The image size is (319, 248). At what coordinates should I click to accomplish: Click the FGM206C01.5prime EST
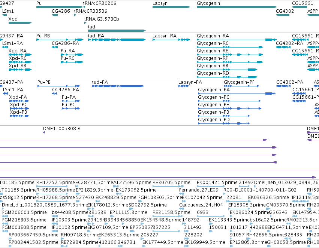tap(5, 216)
